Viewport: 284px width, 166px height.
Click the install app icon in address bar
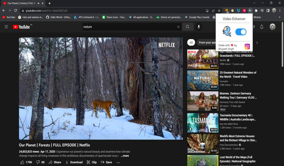207,11
